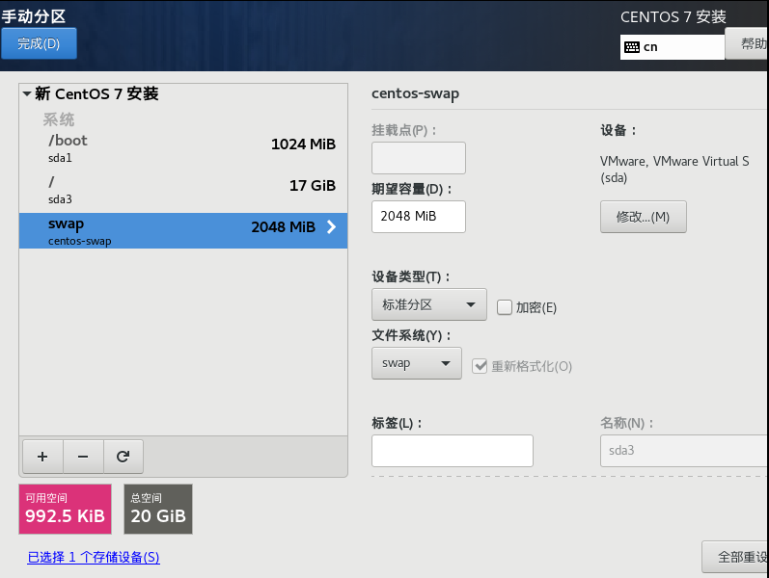Click the centos-swap heading on the right
Image resolution: width=769 pixels, height=578 pixels.
point(416,93)
